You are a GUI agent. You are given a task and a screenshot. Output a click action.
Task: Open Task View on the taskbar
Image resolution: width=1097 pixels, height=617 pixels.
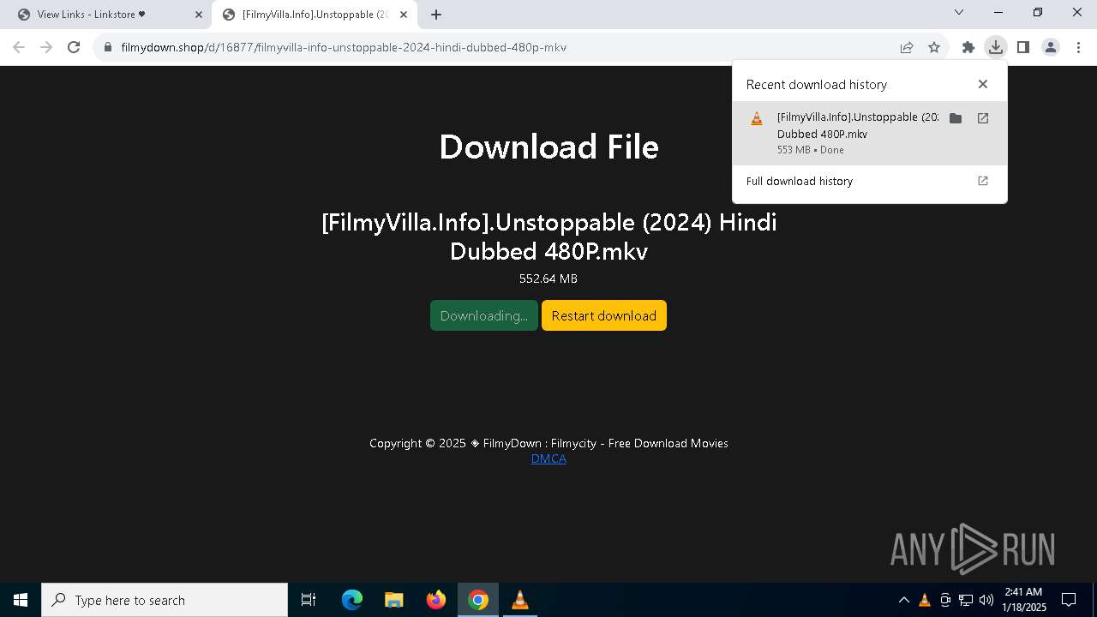tap(309, 600)
